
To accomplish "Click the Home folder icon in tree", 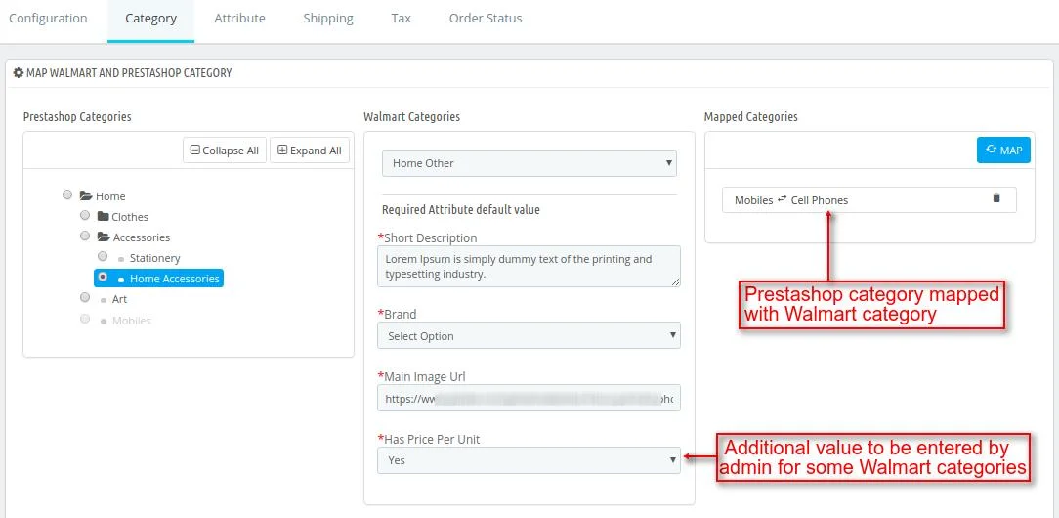I will coord(86,196).
